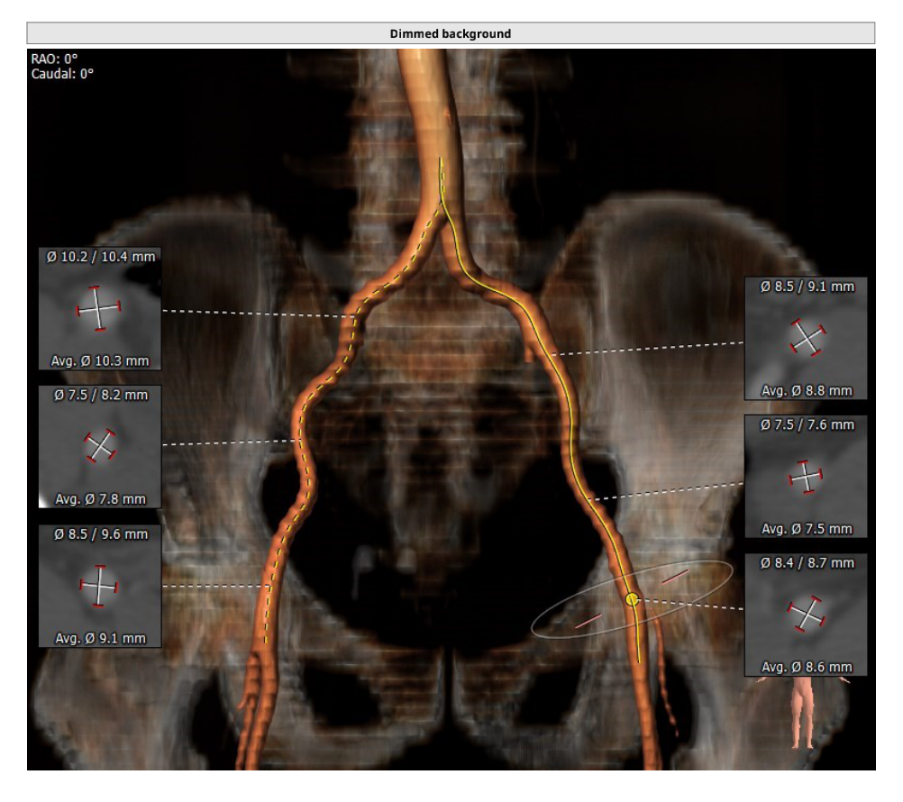Click crosshair in the Avg. Ø 10.3 mm cross-section
Image resolution: width=903 pixels, height=802 pixels.
pos(98,308)
